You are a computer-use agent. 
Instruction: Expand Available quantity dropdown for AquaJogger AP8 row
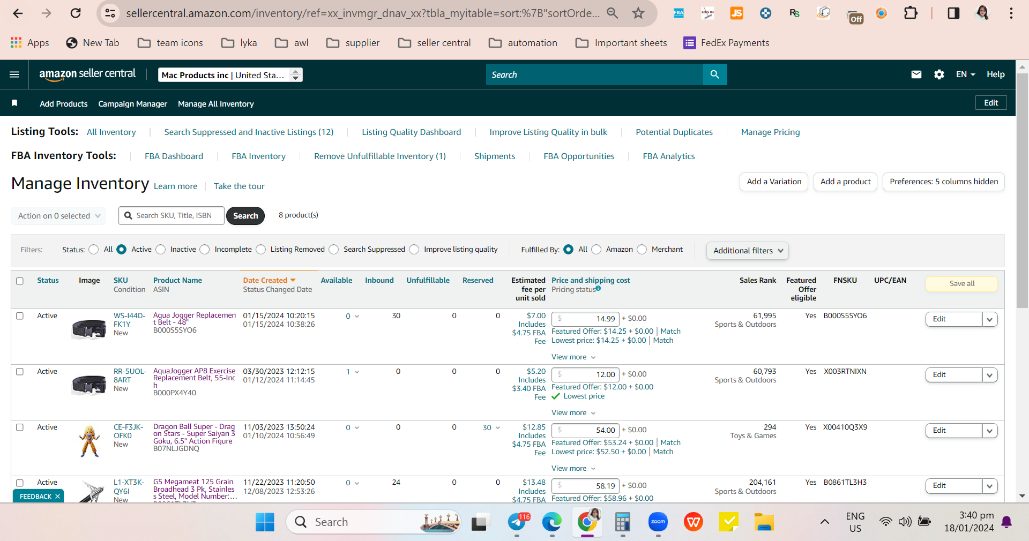pyautogui.click(x=353, y=372)
